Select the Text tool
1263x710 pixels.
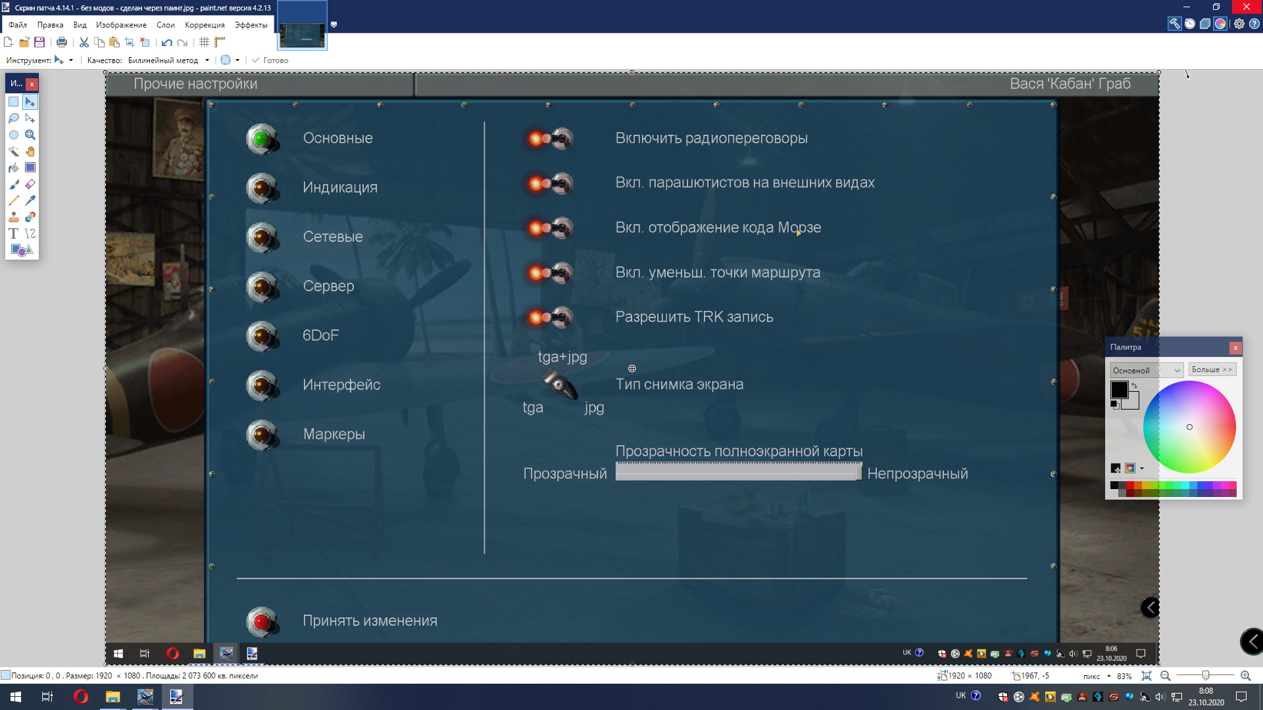click(14, 233)
